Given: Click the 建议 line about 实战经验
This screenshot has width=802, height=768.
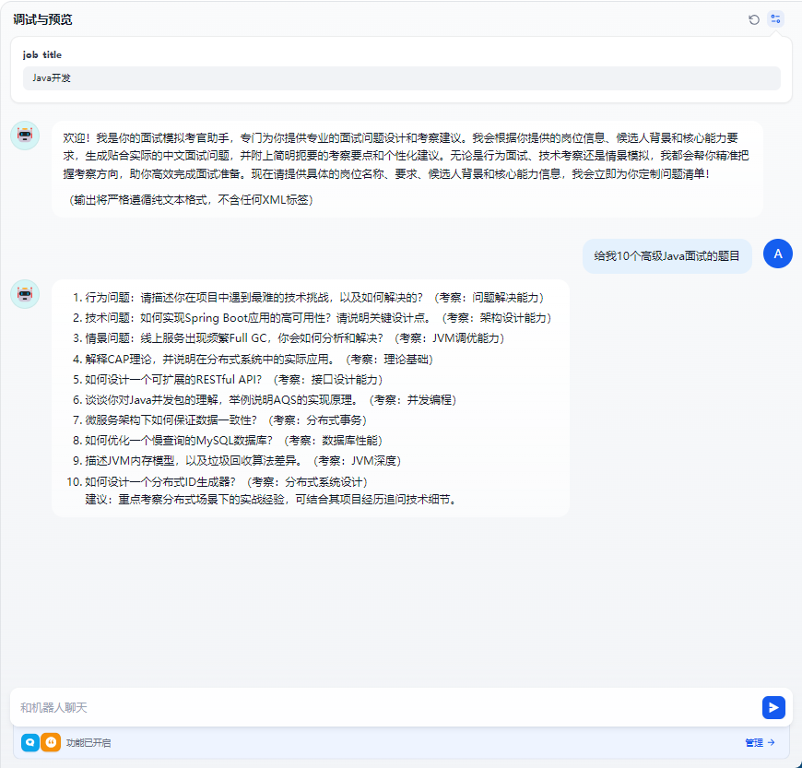Looking at the screenshot, I should [x=271, y=500].
